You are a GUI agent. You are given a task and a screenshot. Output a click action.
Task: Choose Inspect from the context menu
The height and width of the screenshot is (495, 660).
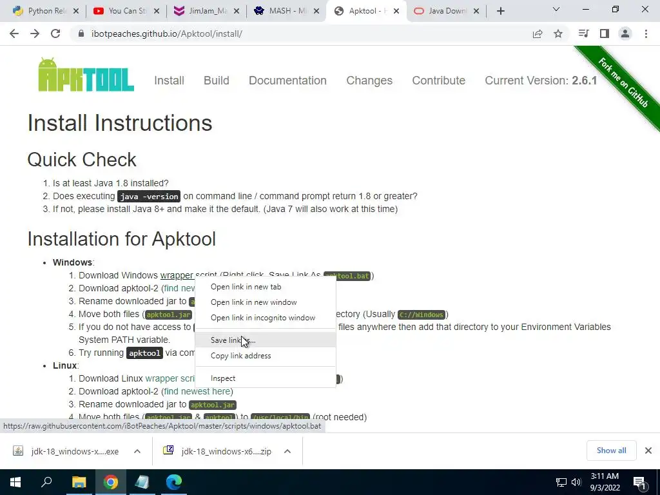265,378
